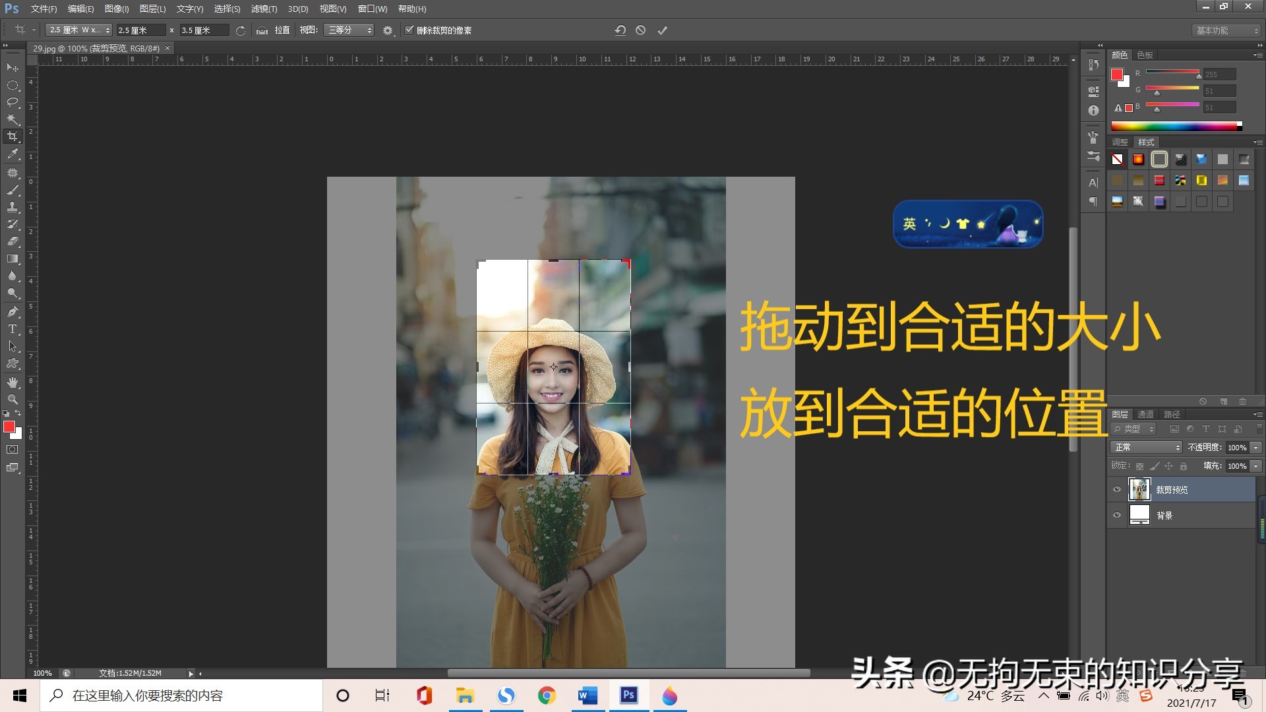This screenshot has width=1266, height=712.
Task: Toggle the 删除裁剪的像素 checkbox
Action: (x=409, y=30)
